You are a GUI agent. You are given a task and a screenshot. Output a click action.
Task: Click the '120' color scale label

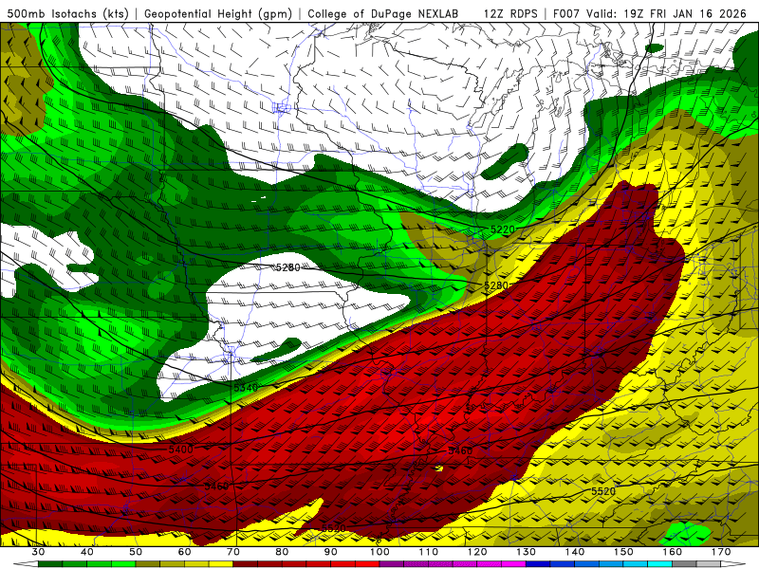click(x=477, y=552)
